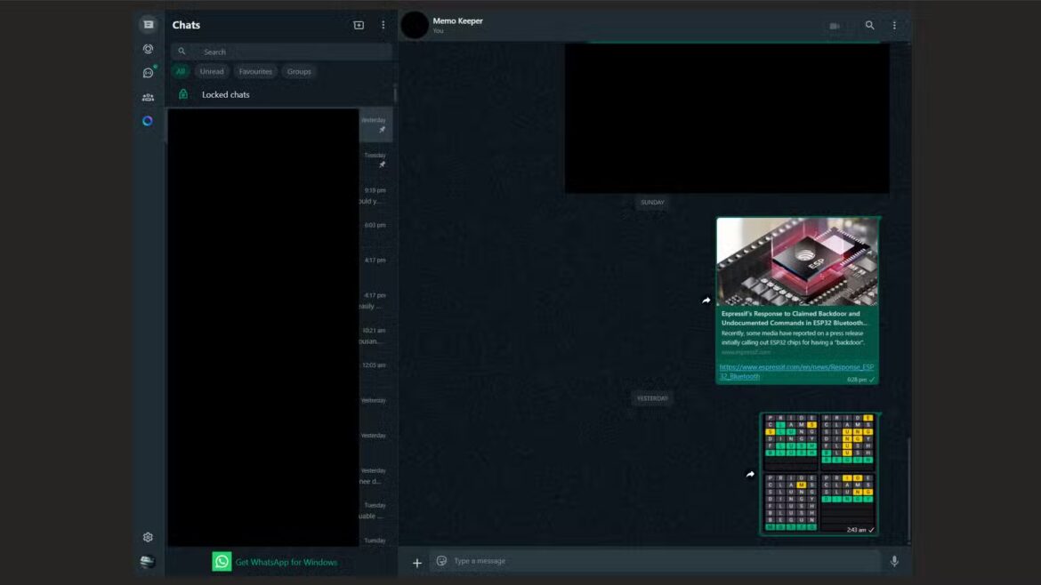1041x585 pixels.
Task: Switch to the Groups filter tab
Action: pos(299,71)
